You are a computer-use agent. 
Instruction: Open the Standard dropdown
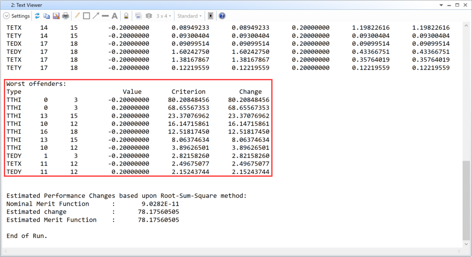click(189, 16)
